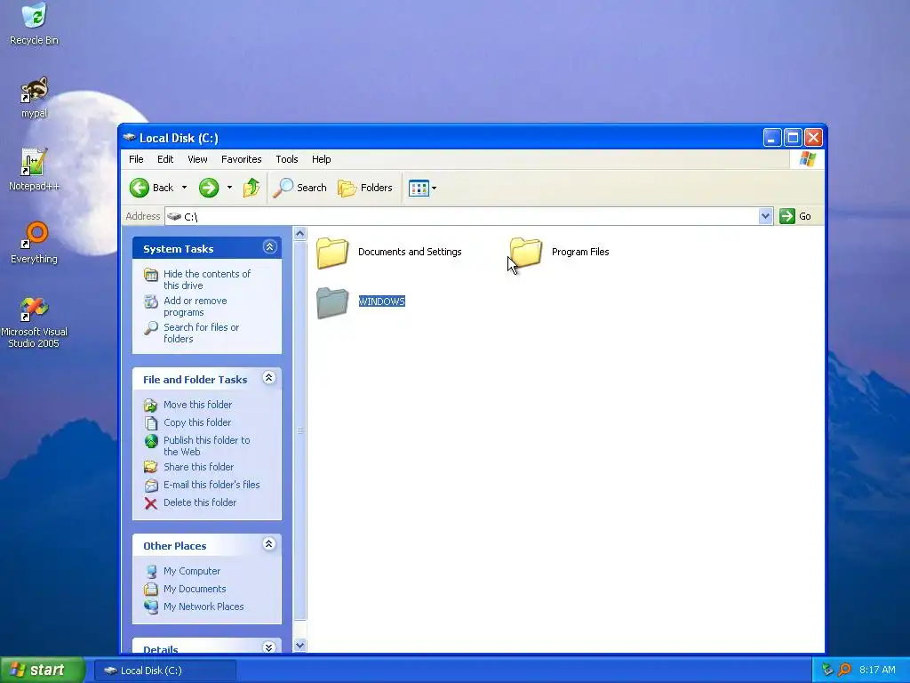910x683 pixels.
Task: Collapse the File and Folder Tasks panel
Action: 268,378
